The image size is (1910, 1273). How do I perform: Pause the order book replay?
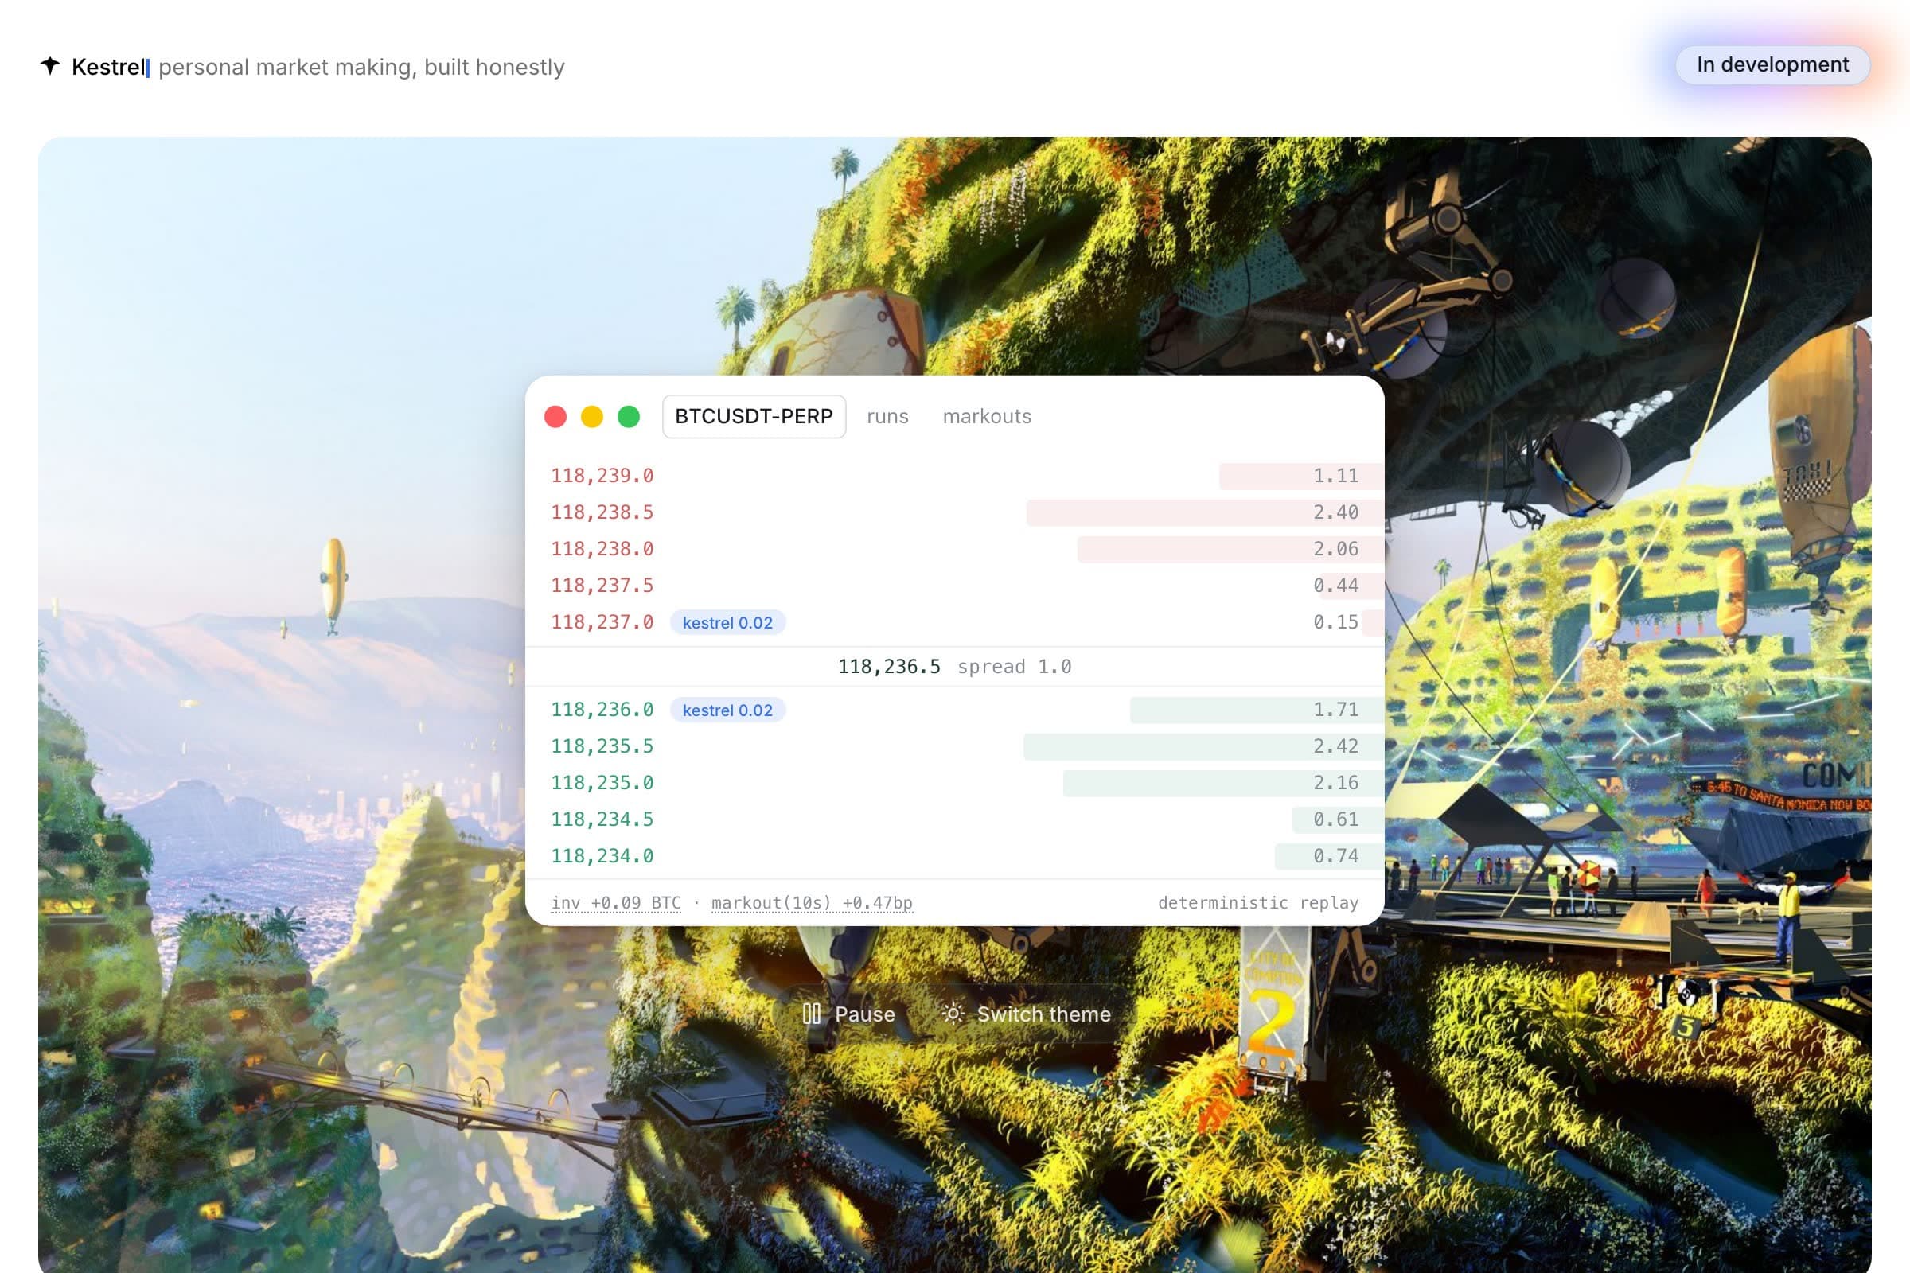tap(848, 1014)
